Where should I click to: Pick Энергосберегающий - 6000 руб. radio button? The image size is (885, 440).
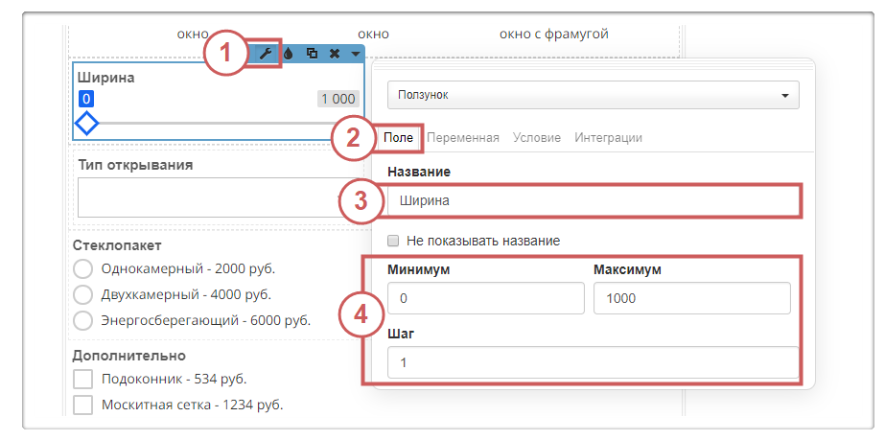pos(83,320)
